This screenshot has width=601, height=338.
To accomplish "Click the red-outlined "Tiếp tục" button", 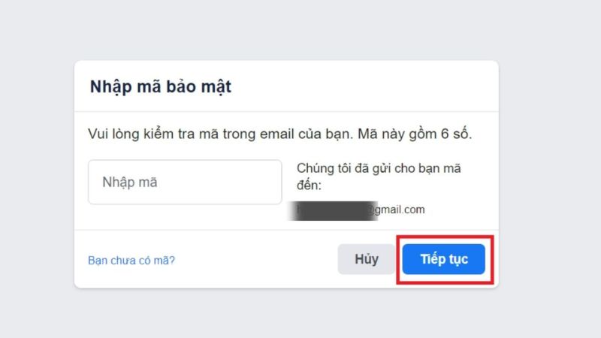I will (444, 260).
